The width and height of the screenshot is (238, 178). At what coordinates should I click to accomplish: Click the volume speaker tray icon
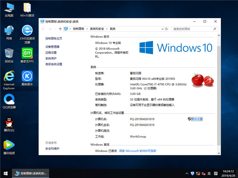203,174
